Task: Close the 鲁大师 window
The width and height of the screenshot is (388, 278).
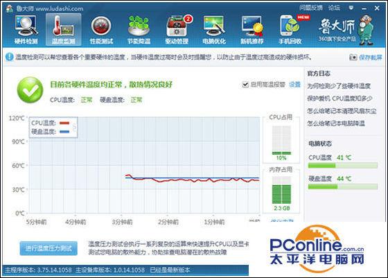Action: pos(377,8)
